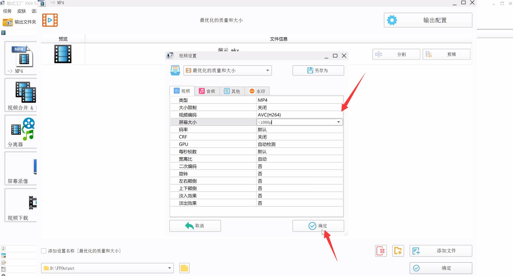Open the D:\FFOutput path dropdown
The image size is (513, 276).
[x=107, y=268]
